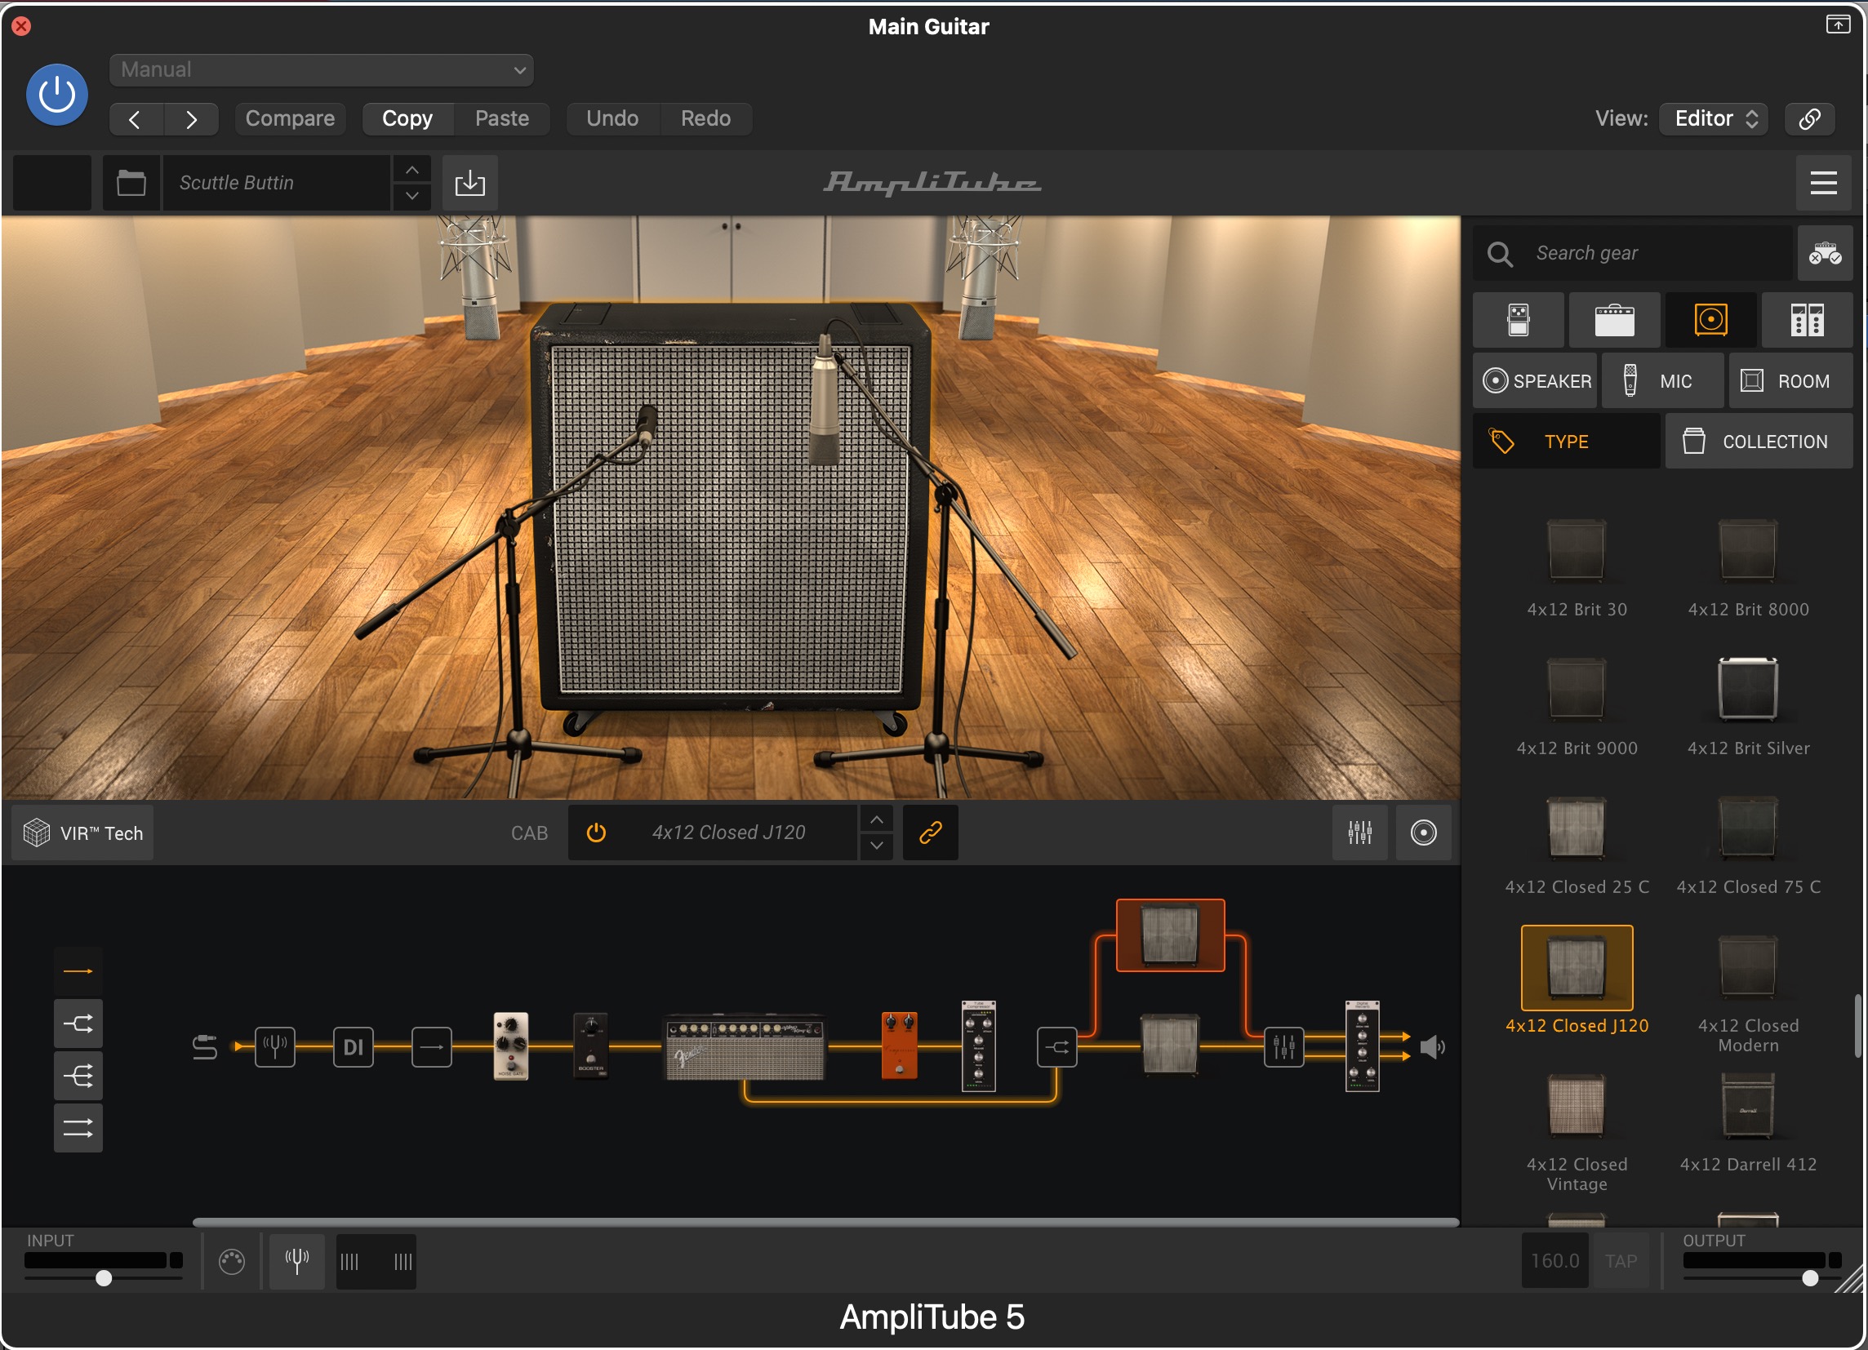Screen dimensions: 1868x1350
Task: Click the mixer block in signal chain
Action: [x=1284, y=1047]
